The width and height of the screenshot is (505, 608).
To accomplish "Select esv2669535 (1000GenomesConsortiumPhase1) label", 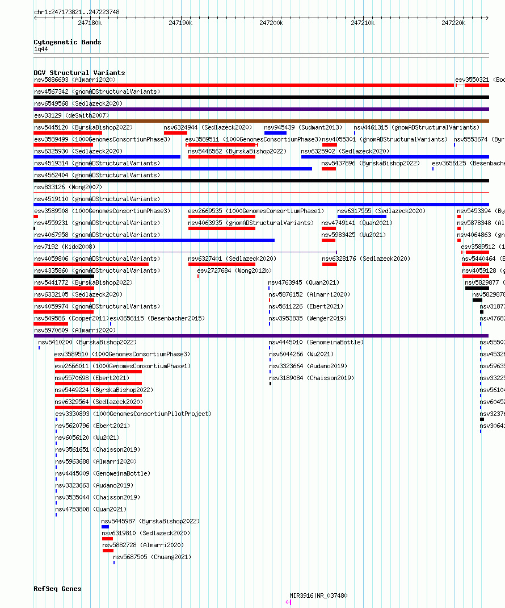I will coord(256,211).
